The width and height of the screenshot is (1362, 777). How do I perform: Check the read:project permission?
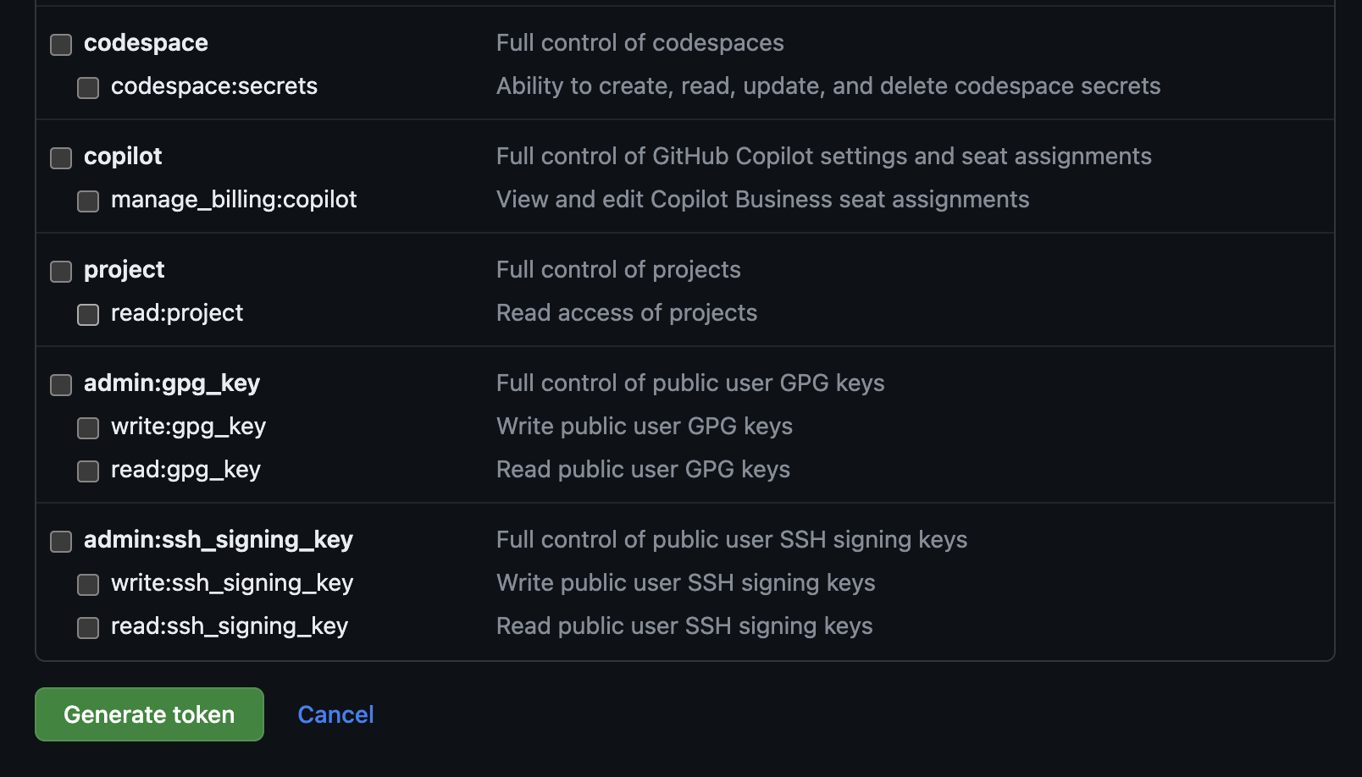click(88, 314)
